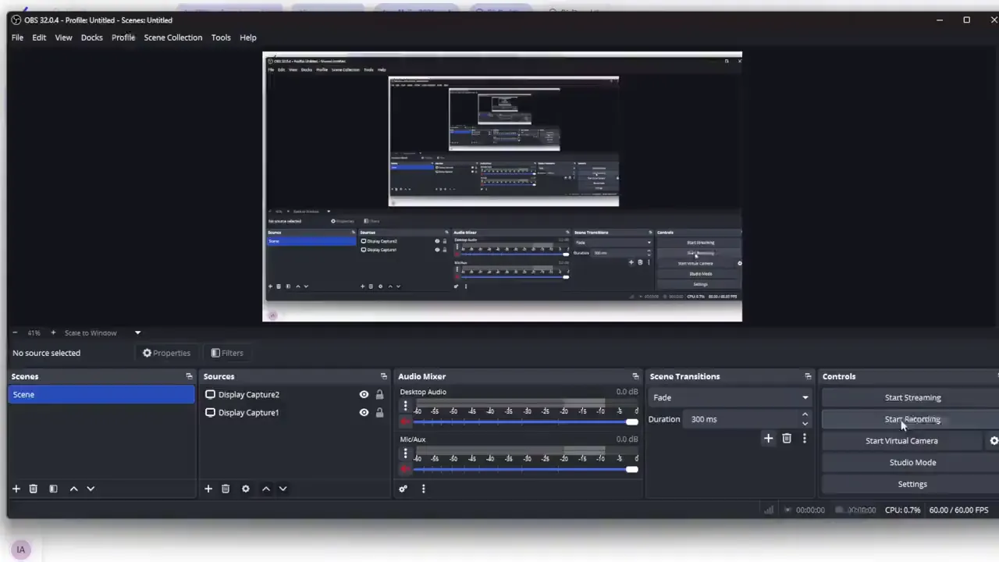Click Desktop Audio volume slider handle

pyautogui.click(x=631, y=421)
